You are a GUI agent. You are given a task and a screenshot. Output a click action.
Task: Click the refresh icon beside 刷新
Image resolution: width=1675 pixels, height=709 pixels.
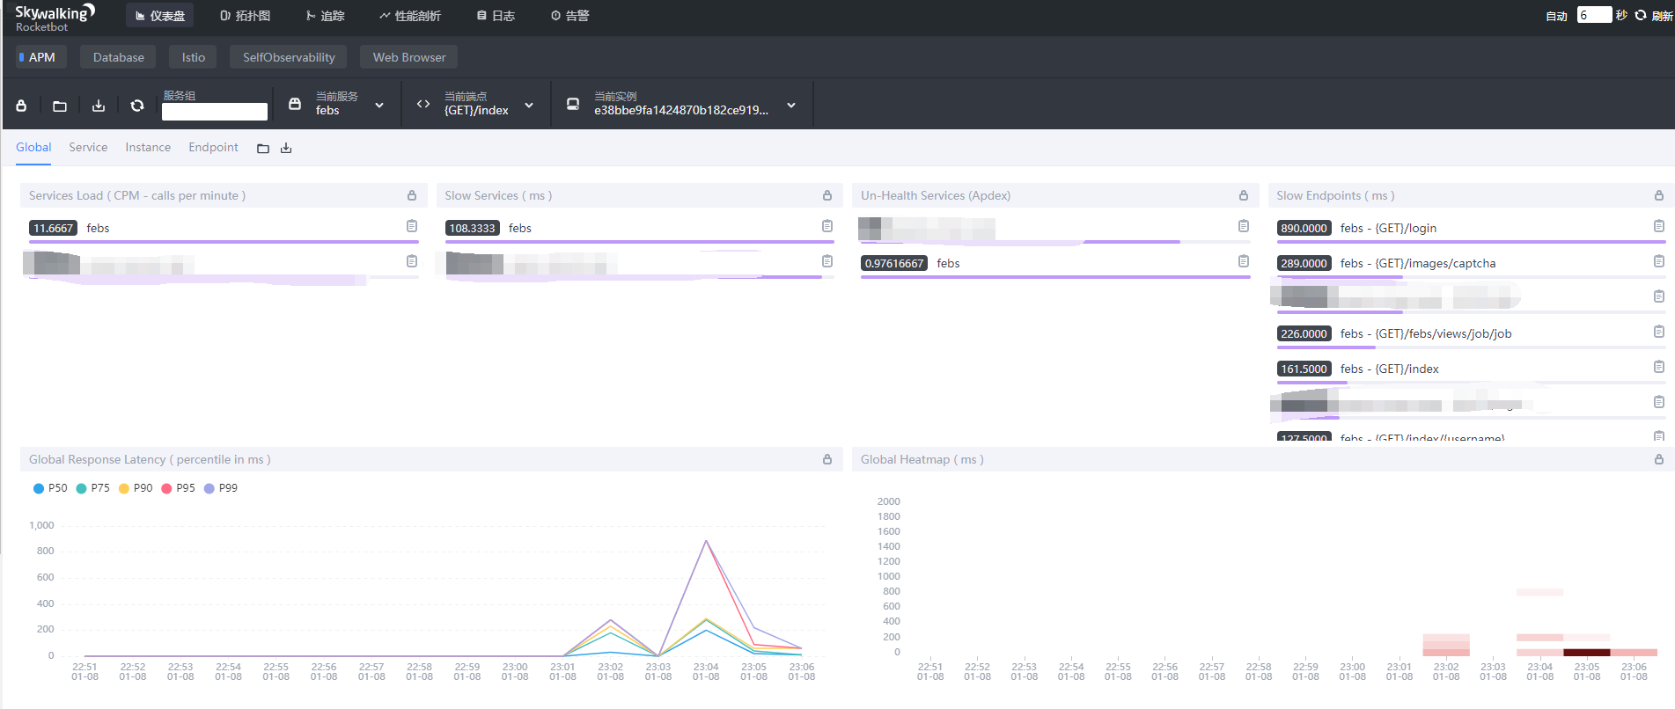[1641, 15]
